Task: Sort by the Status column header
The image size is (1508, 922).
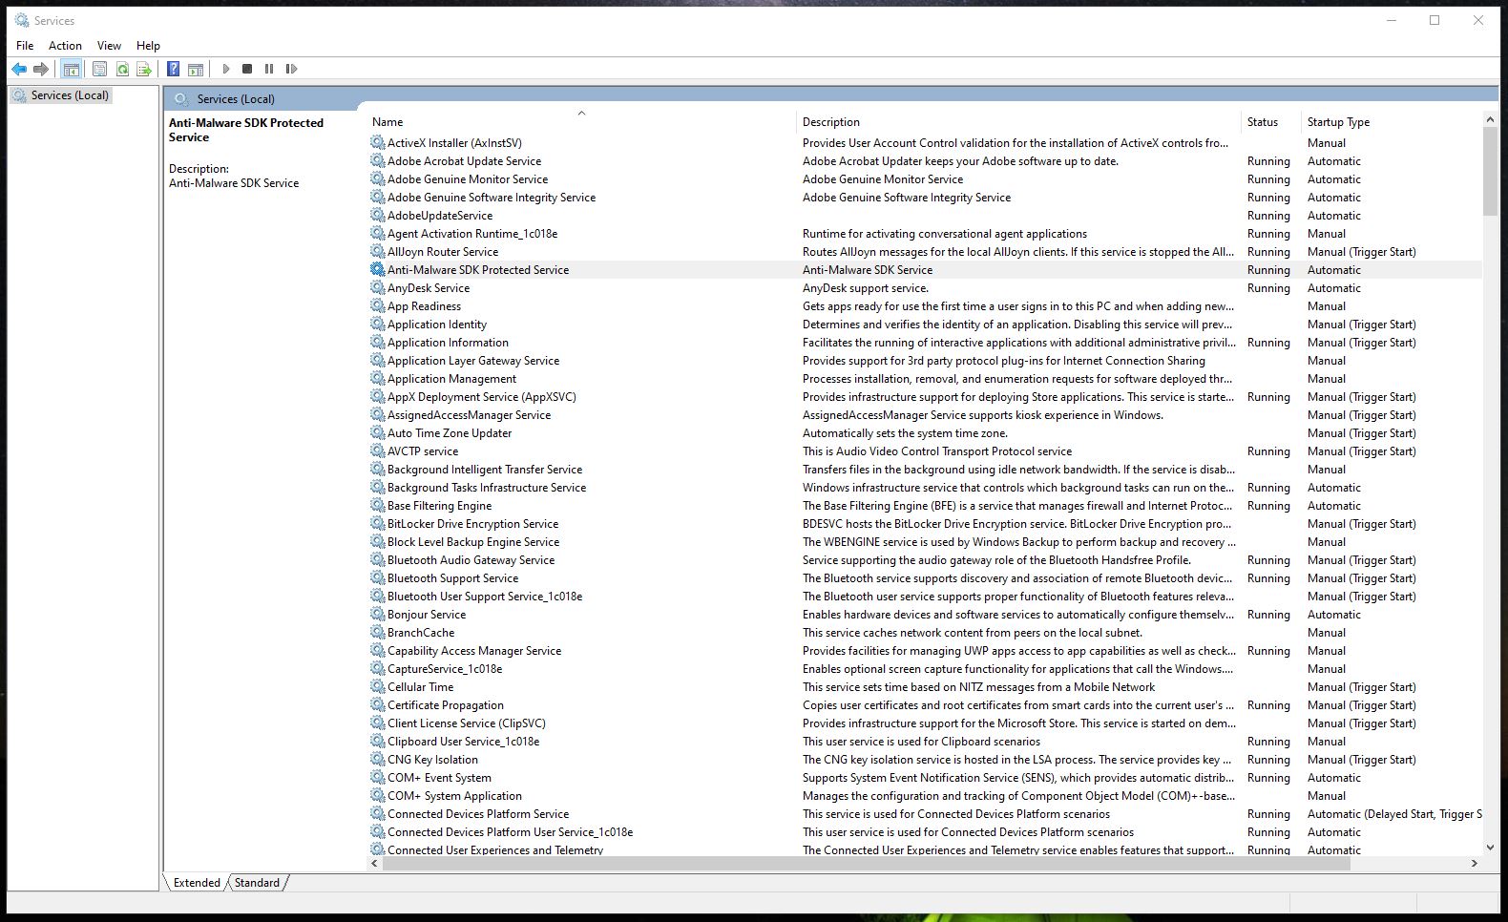Action: [x=1262, y=122]
